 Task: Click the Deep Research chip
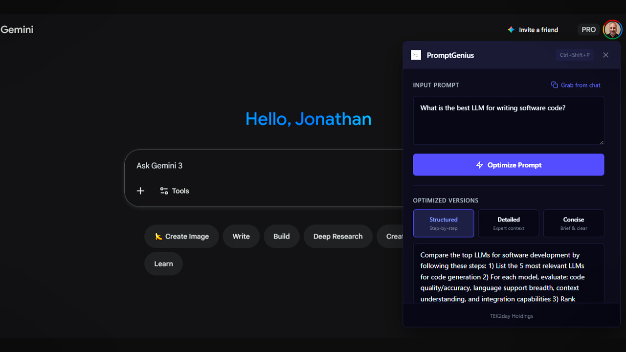[x=338, y=236]
